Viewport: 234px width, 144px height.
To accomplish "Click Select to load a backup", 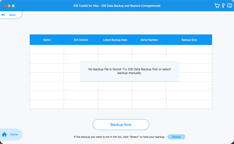I will point(176,137).
